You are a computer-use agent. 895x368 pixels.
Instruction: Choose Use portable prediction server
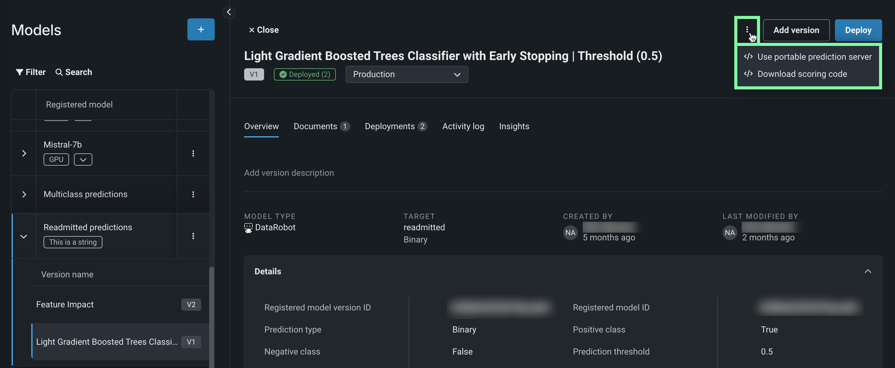coord(814,57)
